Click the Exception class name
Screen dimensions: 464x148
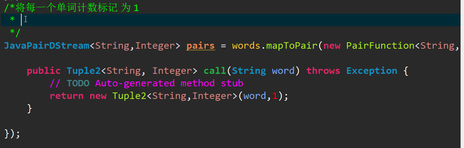(372, 71)
